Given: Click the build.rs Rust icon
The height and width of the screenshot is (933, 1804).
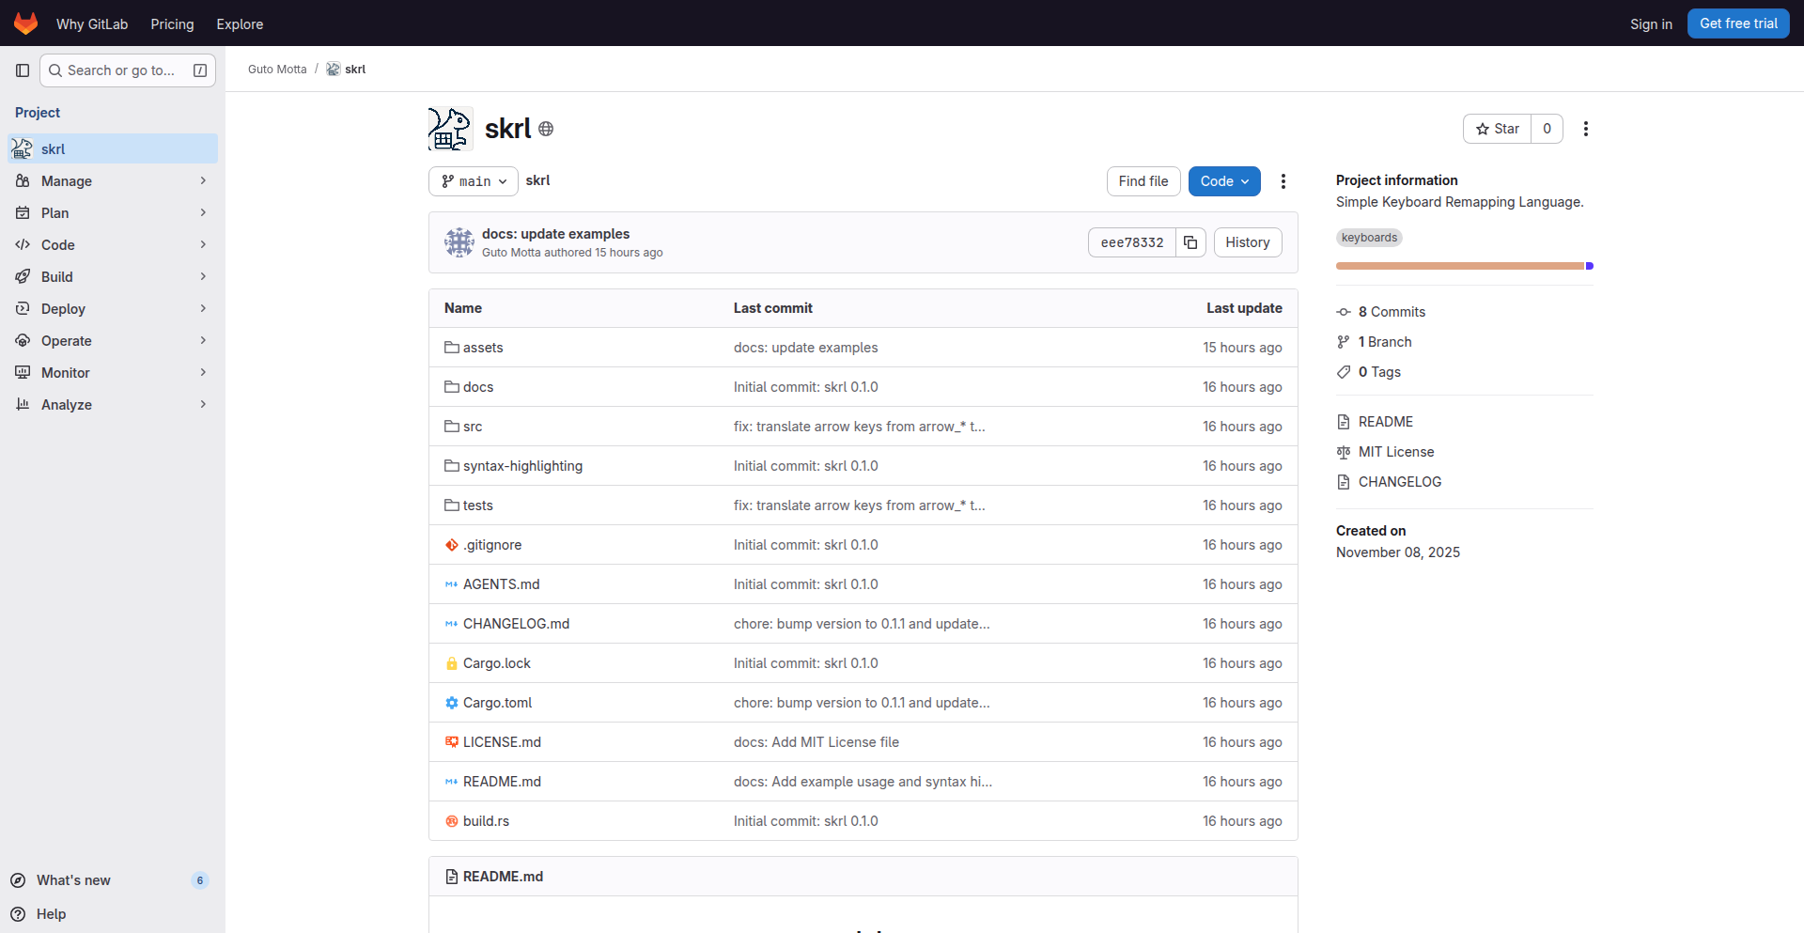Looking at the screenshot, I should click(x=452, y=821).
